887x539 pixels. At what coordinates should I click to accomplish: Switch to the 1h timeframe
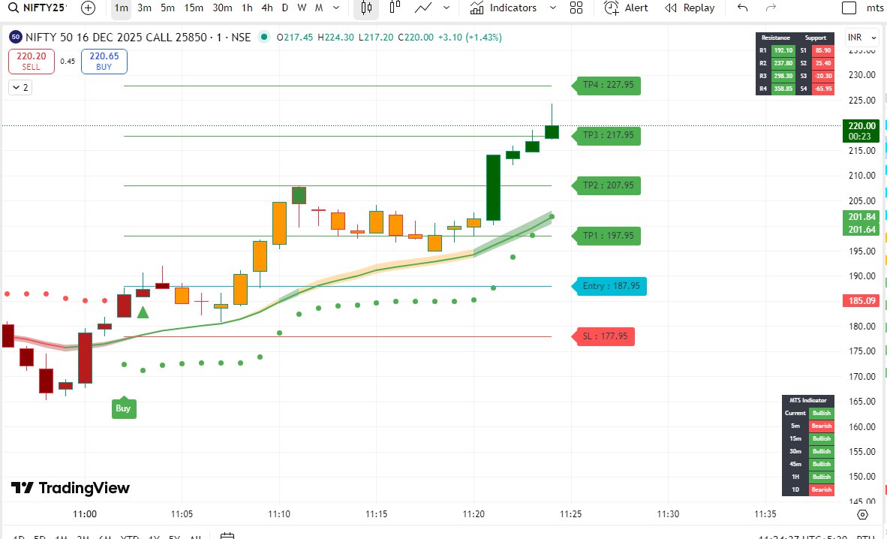(247, 8)
